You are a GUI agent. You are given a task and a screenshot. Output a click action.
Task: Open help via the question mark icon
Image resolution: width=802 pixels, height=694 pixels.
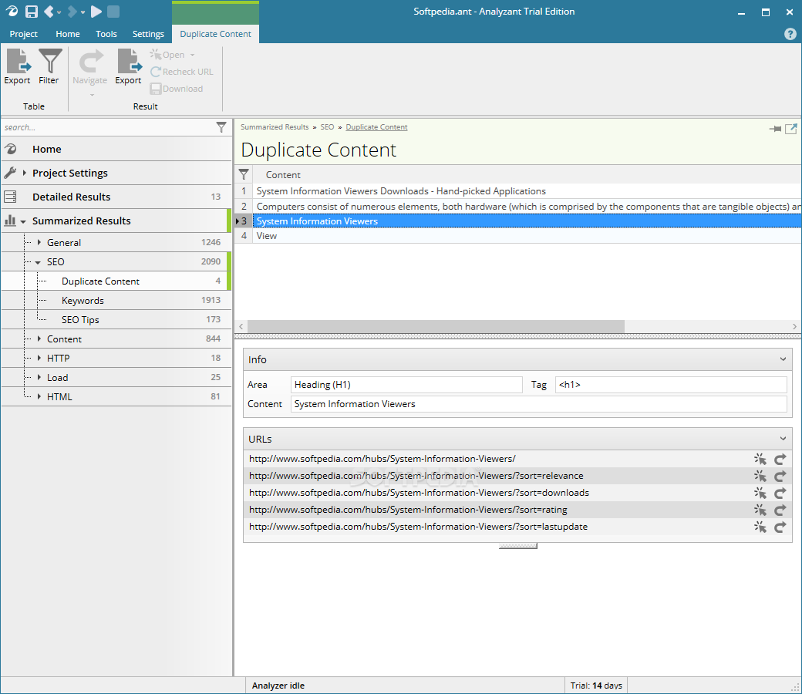pyautogui.click(x=790, y=34)
